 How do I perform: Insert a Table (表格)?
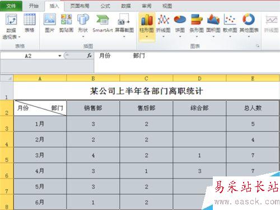pyautogui.click(x=29, y=23)
